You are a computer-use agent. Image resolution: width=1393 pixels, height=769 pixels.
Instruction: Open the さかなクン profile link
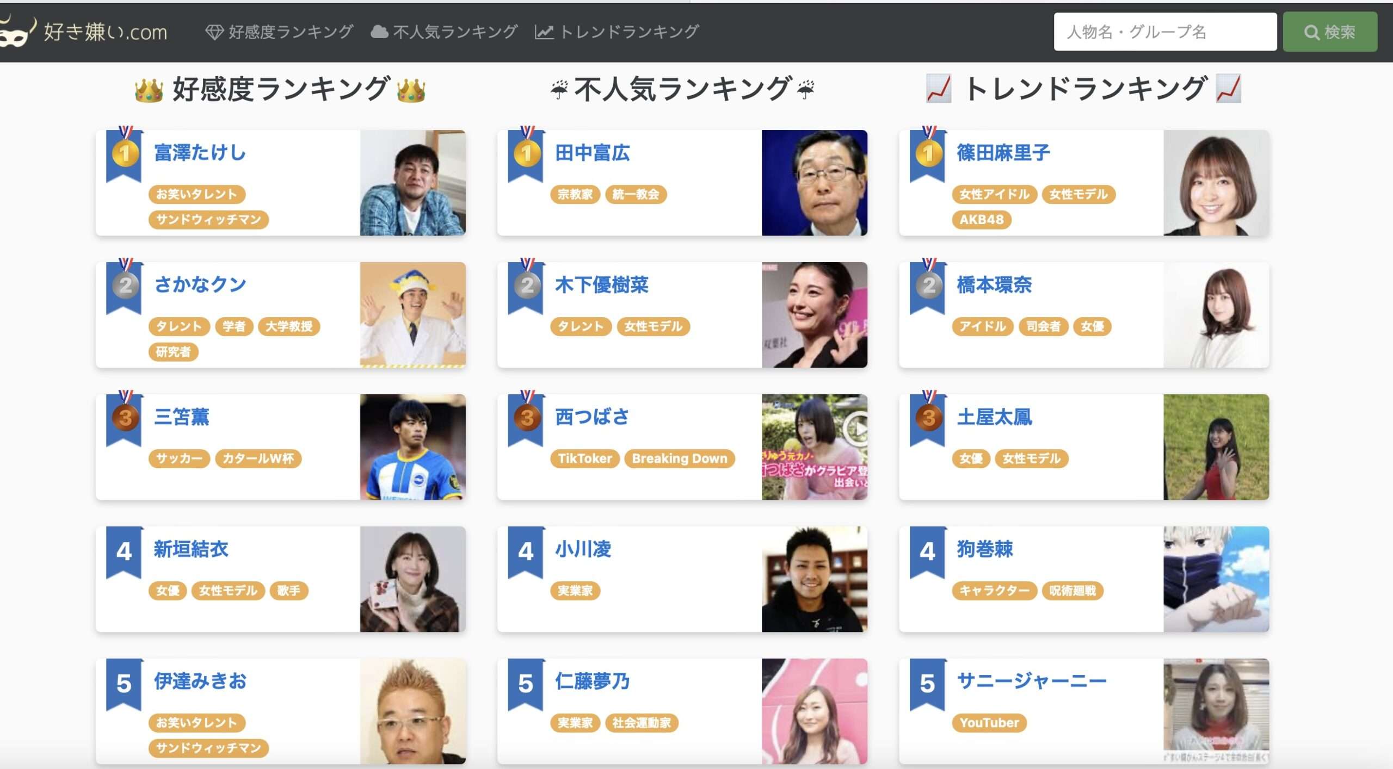(x=200, y=284)
